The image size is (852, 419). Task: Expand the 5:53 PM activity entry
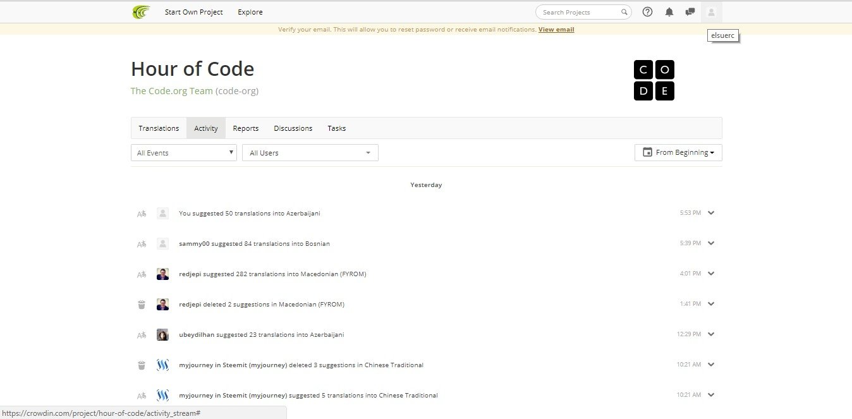tap(711, 213)
